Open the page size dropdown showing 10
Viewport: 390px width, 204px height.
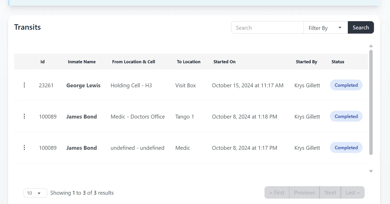click(x=35, y=193)
